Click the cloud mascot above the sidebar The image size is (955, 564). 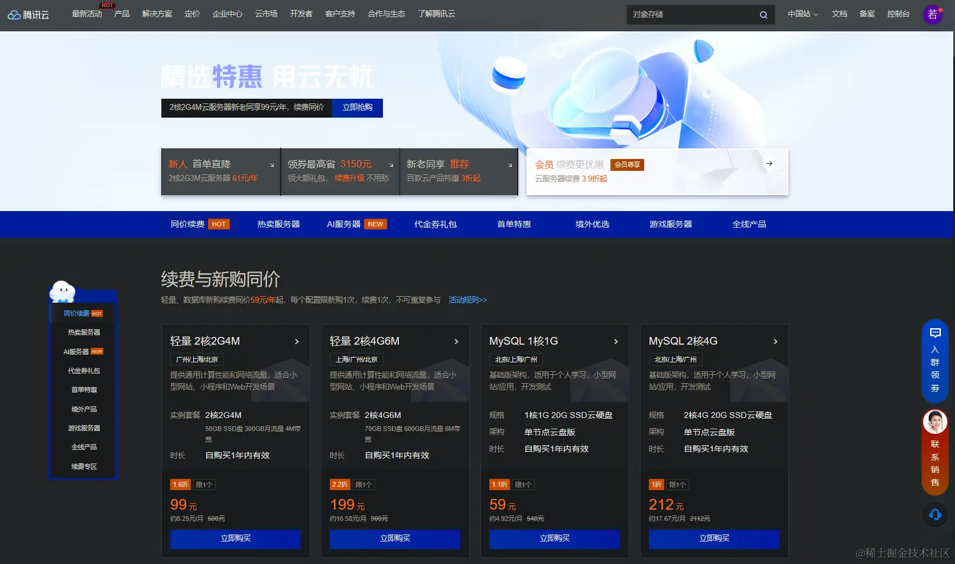[63, 291]
